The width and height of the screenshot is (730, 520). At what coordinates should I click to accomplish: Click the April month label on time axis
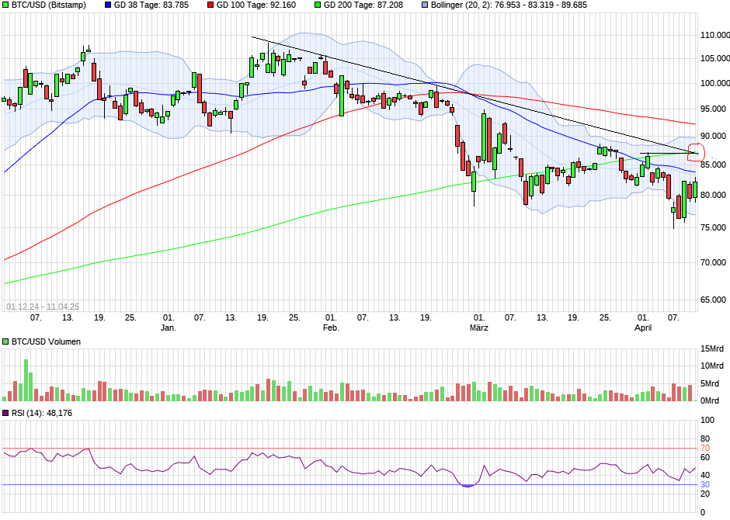point(643,328)
